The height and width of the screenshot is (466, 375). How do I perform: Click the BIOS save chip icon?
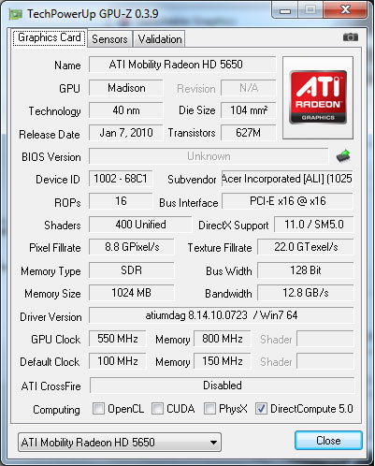[x=343, y=156]
